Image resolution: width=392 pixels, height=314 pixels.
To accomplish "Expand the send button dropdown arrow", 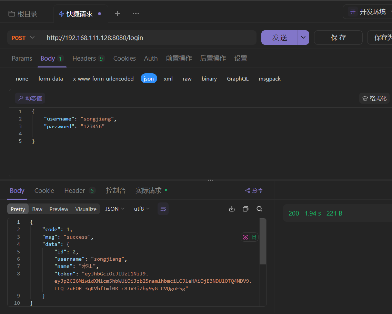I will (x=303, y=38).
